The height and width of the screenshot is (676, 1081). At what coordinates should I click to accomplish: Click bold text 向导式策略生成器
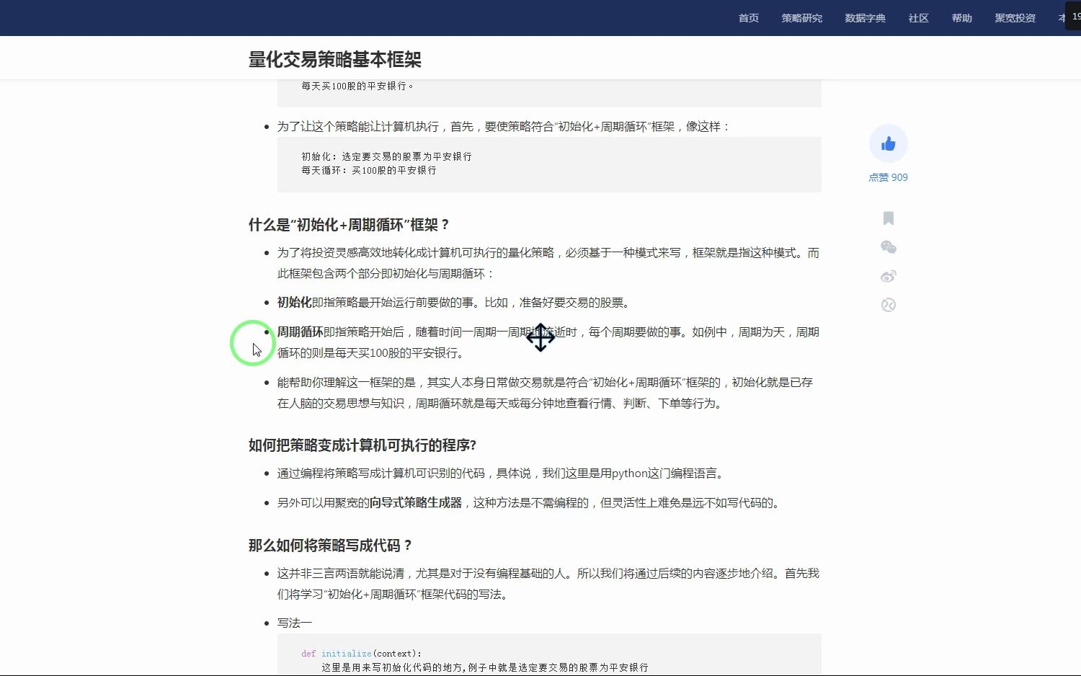pos(415,503)
